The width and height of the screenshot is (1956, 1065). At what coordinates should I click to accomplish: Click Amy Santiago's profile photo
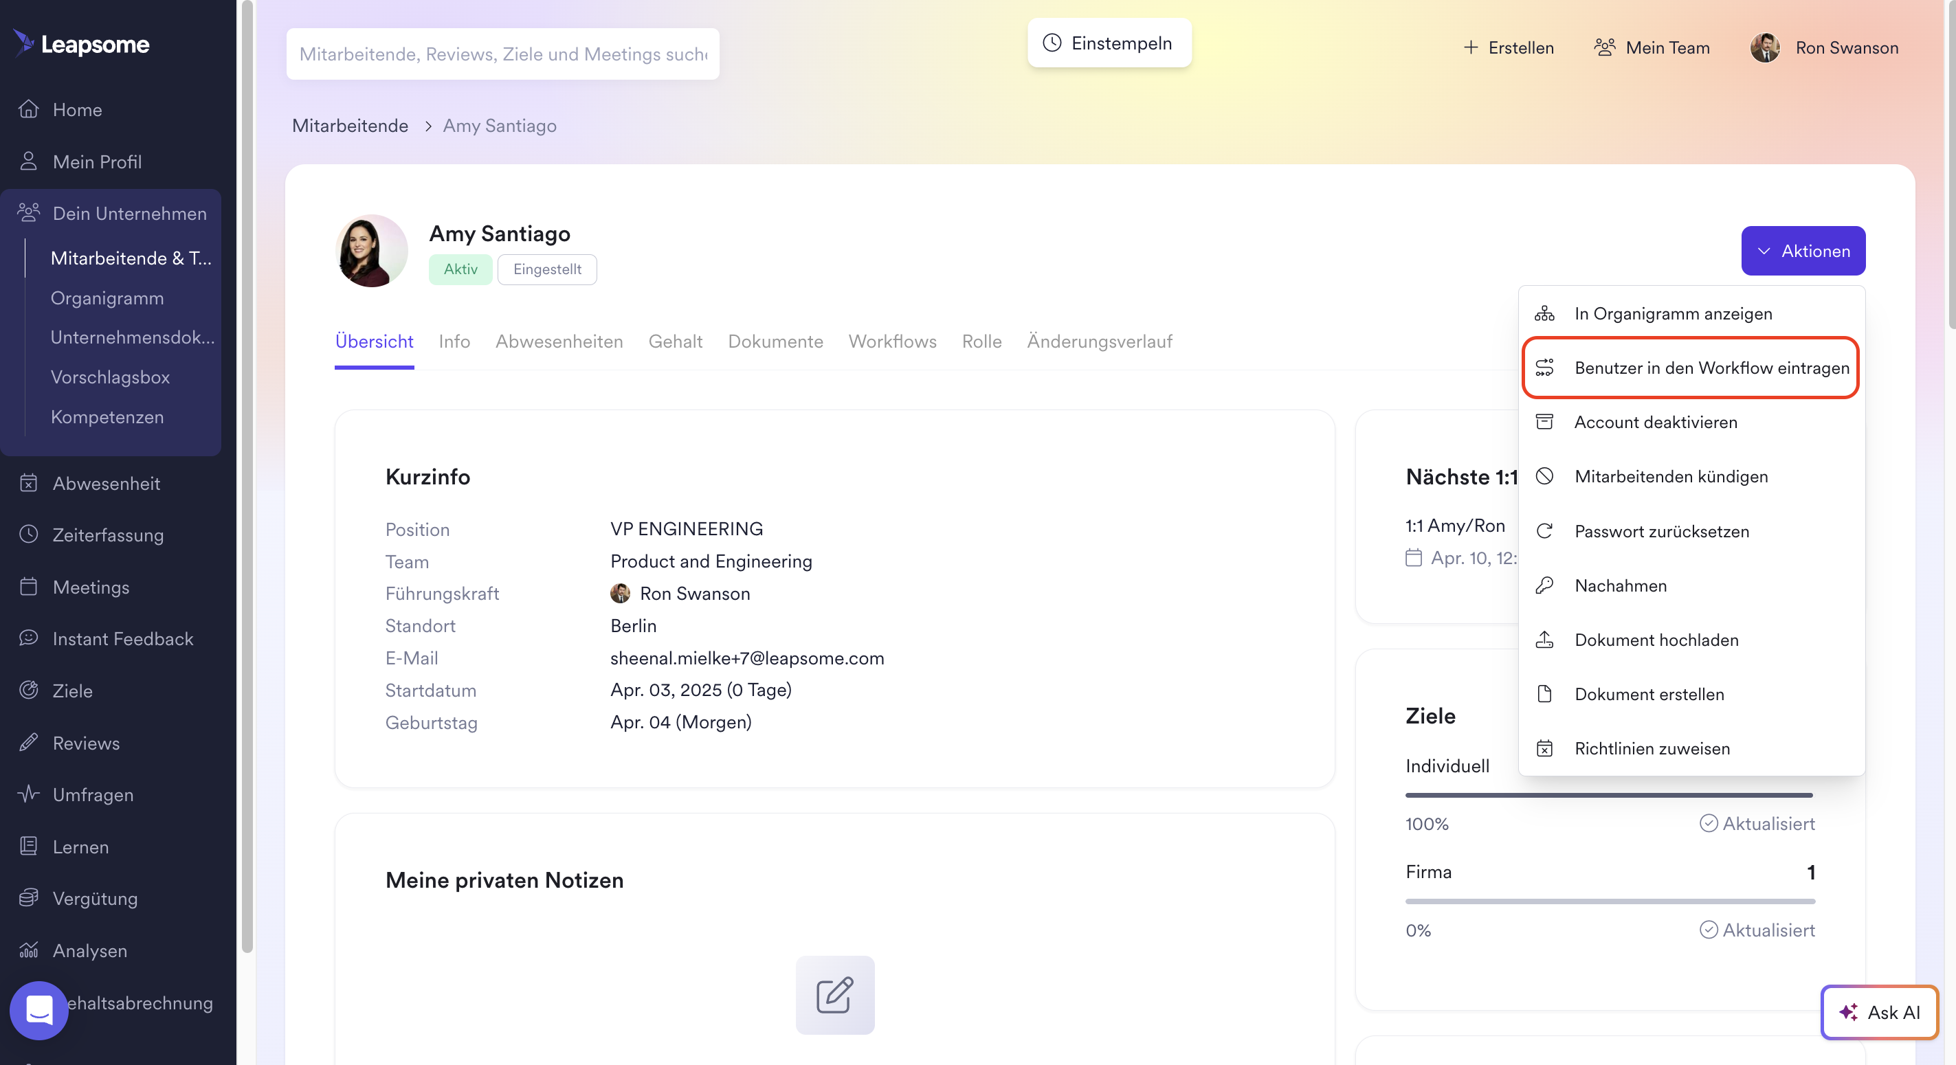(371, 251)
